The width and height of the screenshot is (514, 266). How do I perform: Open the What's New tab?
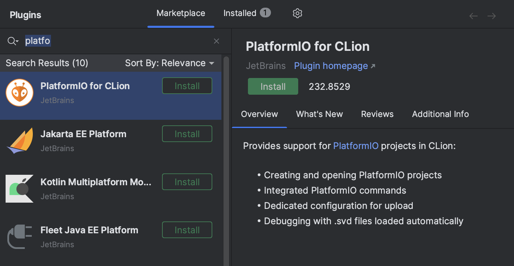[320, 114]
